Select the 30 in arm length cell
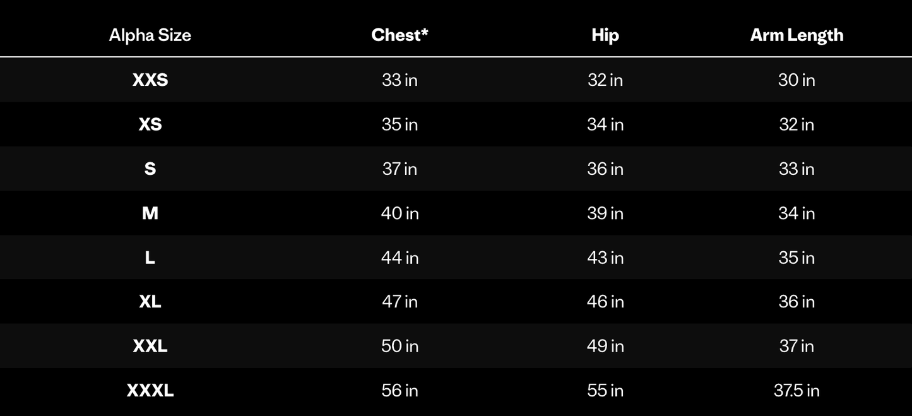The image size is (912, 416). [x=797, y=80]
